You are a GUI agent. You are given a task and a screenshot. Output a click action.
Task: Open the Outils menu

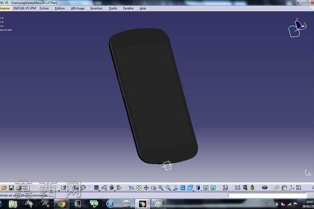click(113, 8)
